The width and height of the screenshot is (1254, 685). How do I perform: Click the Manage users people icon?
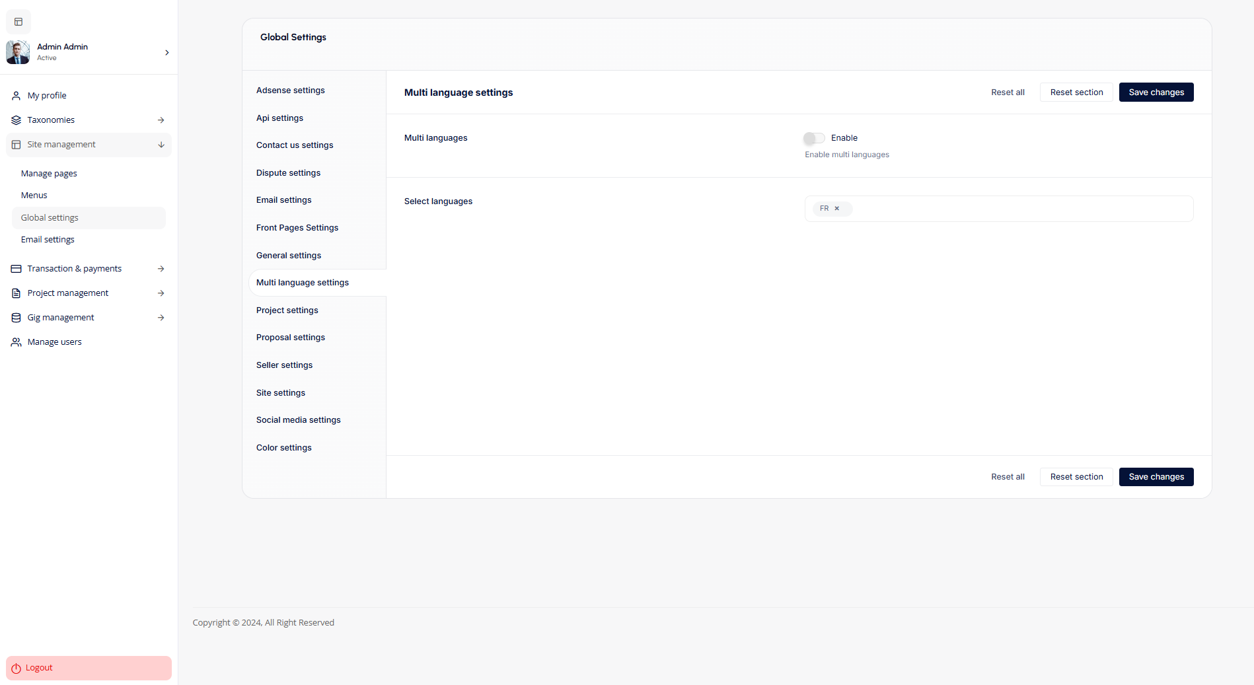17,342
